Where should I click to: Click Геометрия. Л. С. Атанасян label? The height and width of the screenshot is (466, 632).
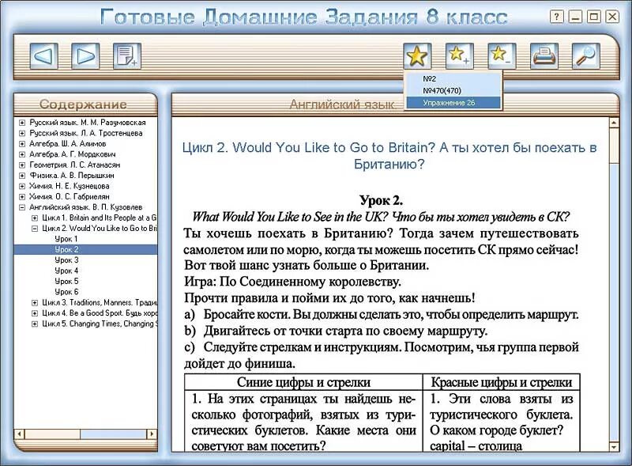[74, 165]
